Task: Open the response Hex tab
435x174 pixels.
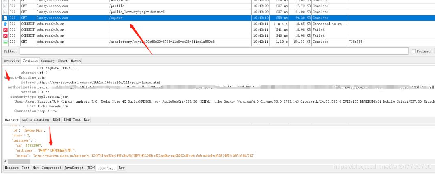Action: (35, 168)
